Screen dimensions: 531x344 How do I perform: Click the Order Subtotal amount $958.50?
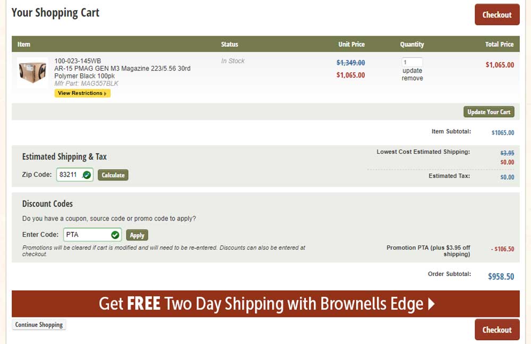coord(501,276)
